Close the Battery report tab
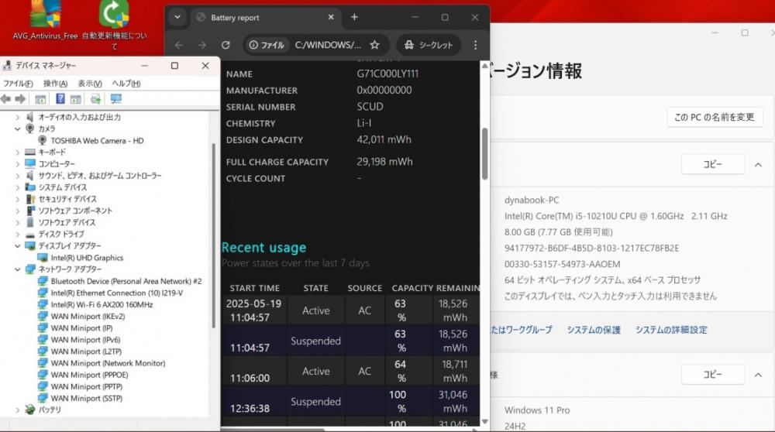The height and width of the screenshot is (432, 775). (331, 17)
